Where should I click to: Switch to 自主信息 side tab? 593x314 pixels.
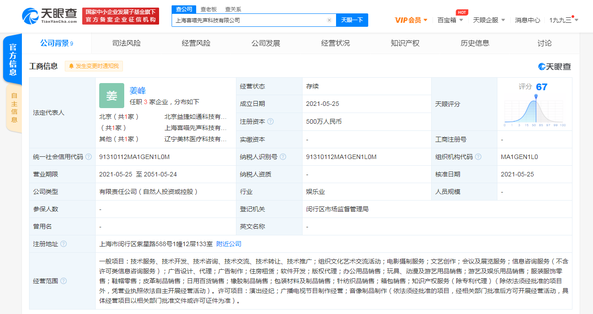14,107
